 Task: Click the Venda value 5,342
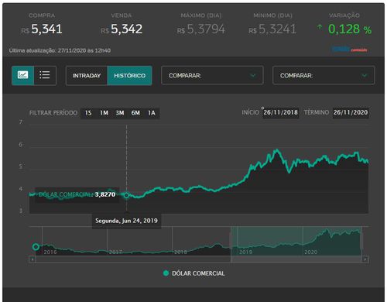[126, 29]
